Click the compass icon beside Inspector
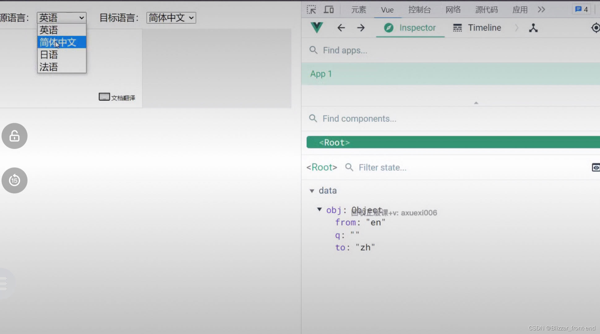The image size is (600, 334). click(x=389, y=28)
